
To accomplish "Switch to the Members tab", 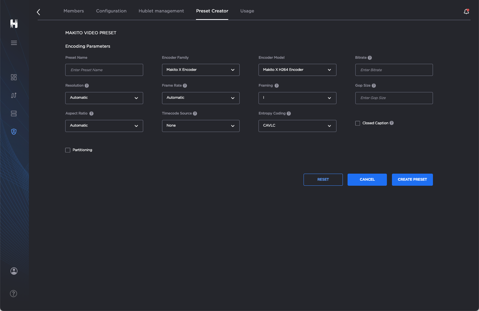I will tap(74, 11).
